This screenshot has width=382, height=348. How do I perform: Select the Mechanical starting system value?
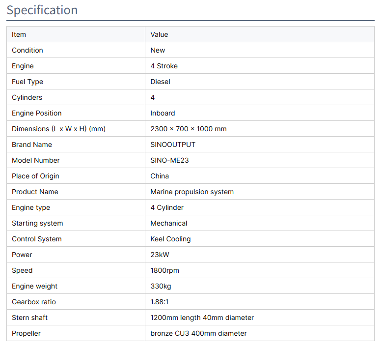point(169,223)
